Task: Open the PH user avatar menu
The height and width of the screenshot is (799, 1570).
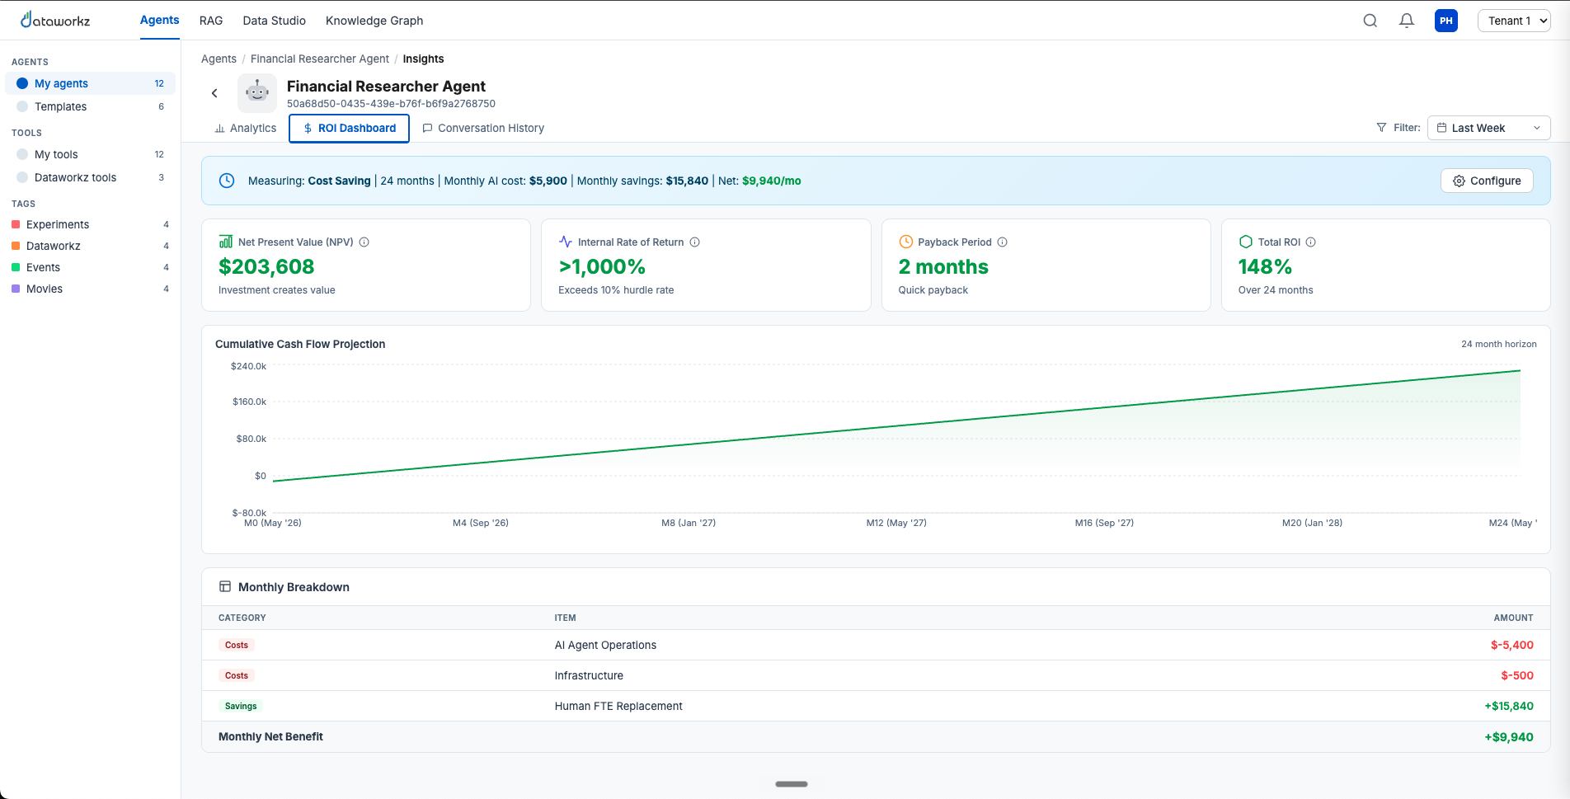Action: 1446,21
